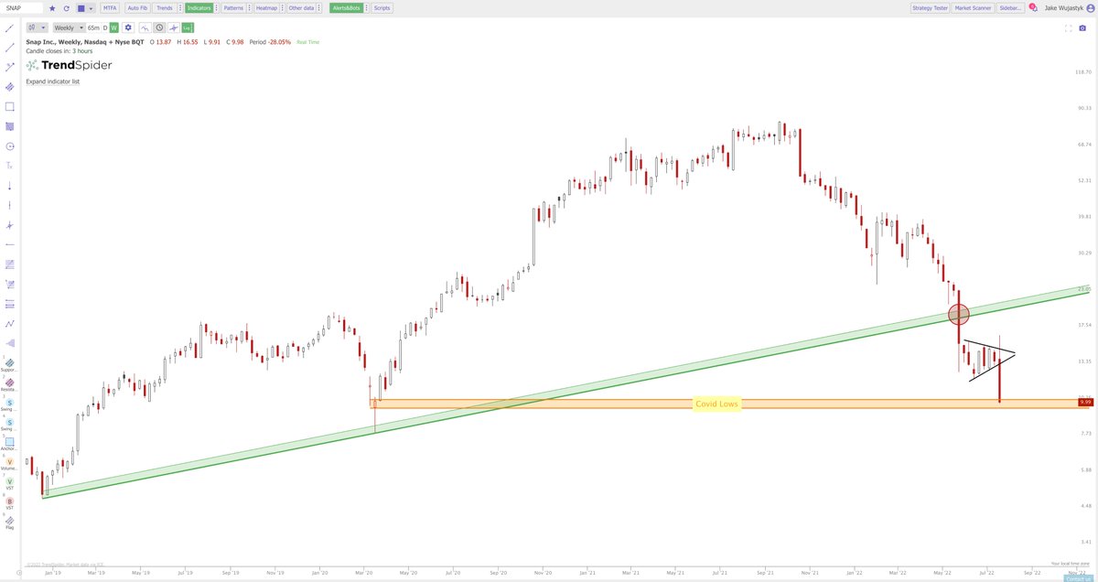The width and height of the screenshot is (1098, 582).
Task: Add SNAP to favorites with the star icon
Action: 52,8
